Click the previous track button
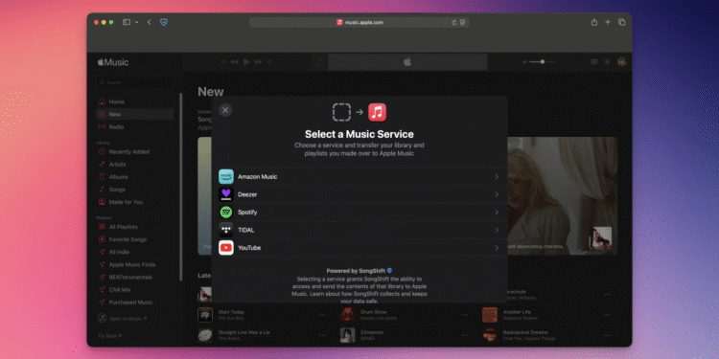 pyautogui.click(x=234, y=62)
